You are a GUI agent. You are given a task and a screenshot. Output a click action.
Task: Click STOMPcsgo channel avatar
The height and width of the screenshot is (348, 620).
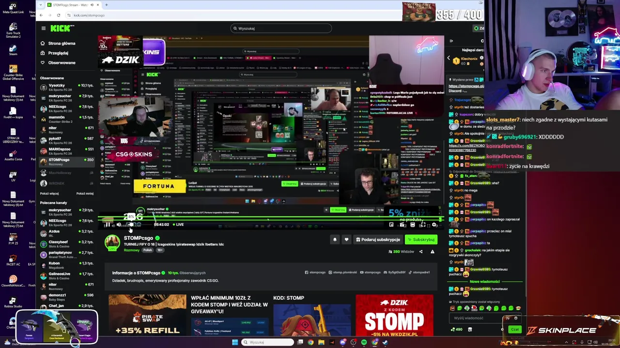(112, 243)
